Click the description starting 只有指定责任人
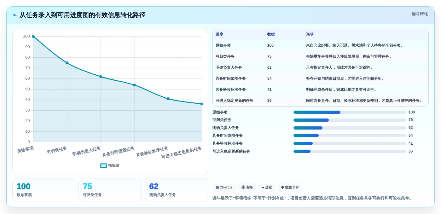 pos(339,67)
